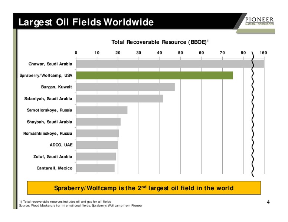Click the axis value '20'
Viewport: 288px width, 222px height.
(118, 53)
